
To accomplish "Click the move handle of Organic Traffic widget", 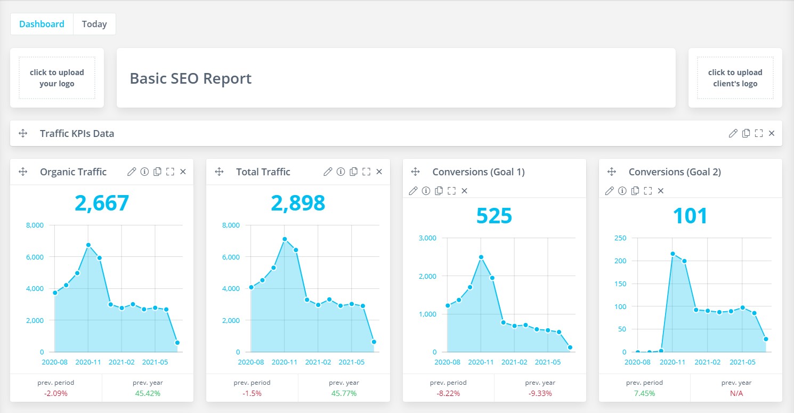I will (23, 172).
